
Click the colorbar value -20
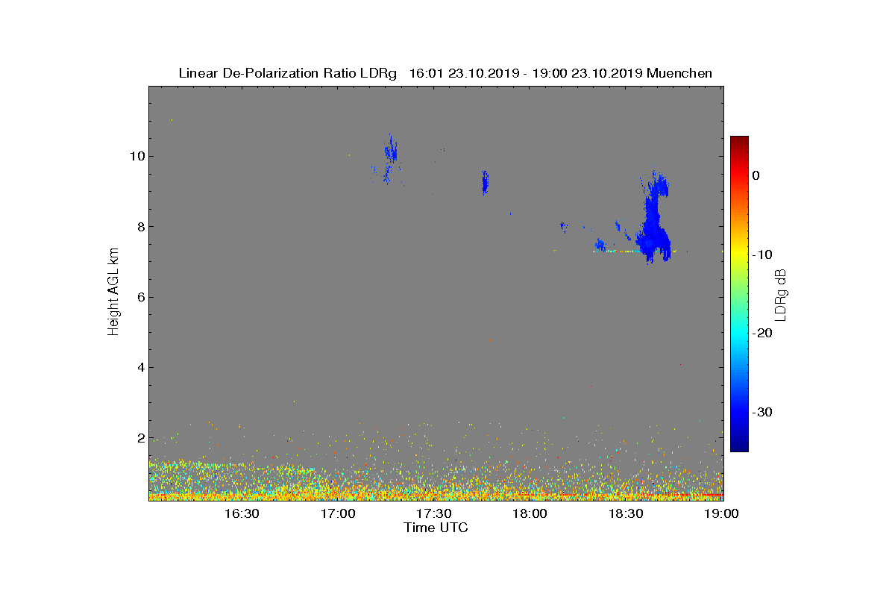[762, 334]
